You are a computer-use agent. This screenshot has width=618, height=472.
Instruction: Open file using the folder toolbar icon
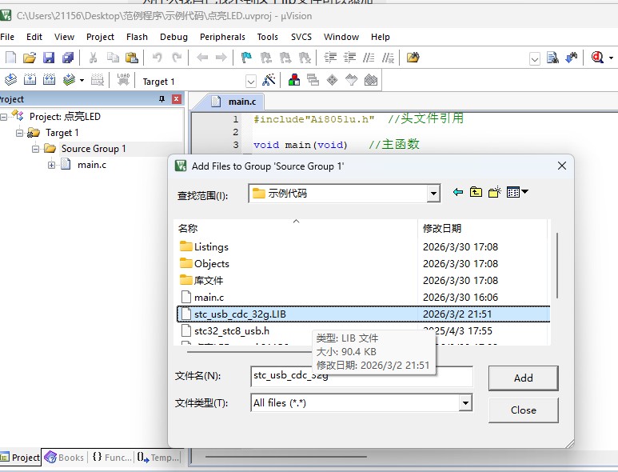[x=30, y=58]
